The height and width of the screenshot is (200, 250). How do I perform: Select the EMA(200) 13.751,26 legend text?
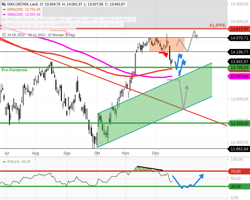pyautogui.click(x=24, y=9)
